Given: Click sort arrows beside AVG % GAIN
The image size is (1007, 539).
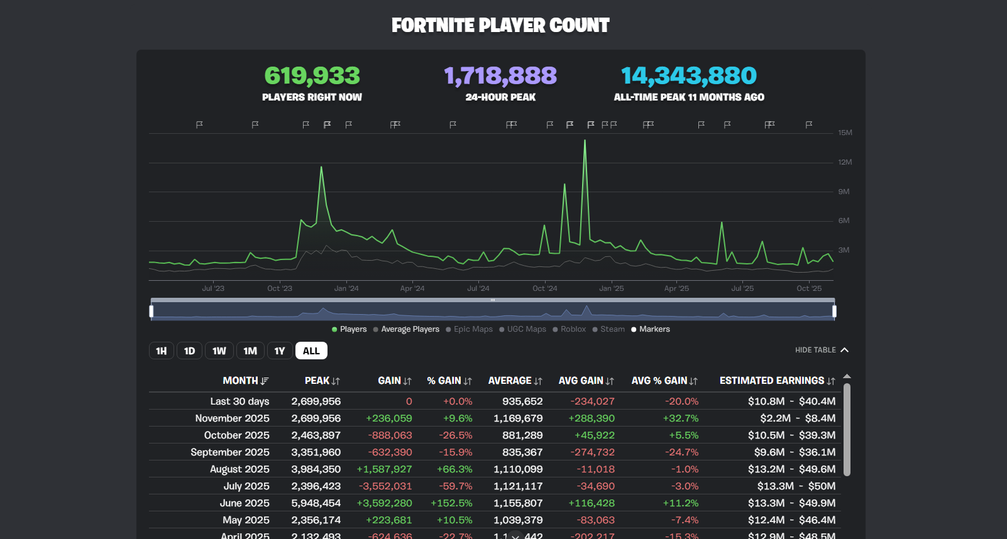Looking at the screenshot, I should click(x=693, y=381).
